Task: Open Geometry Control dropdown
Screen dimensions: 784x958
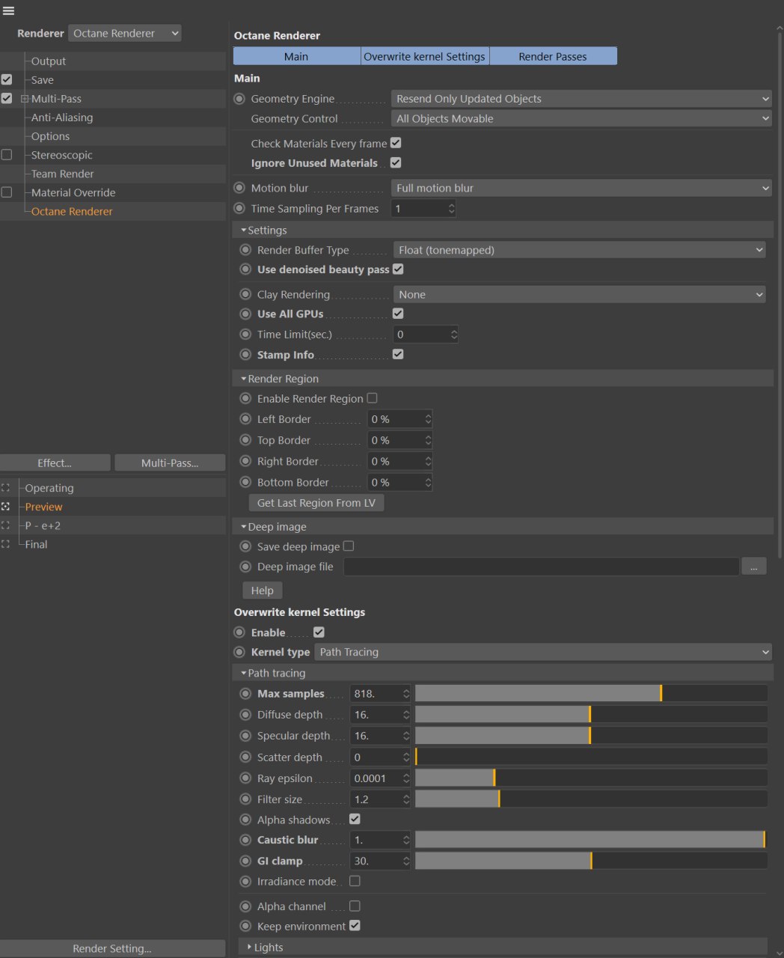Action: [x=581, y=118]
